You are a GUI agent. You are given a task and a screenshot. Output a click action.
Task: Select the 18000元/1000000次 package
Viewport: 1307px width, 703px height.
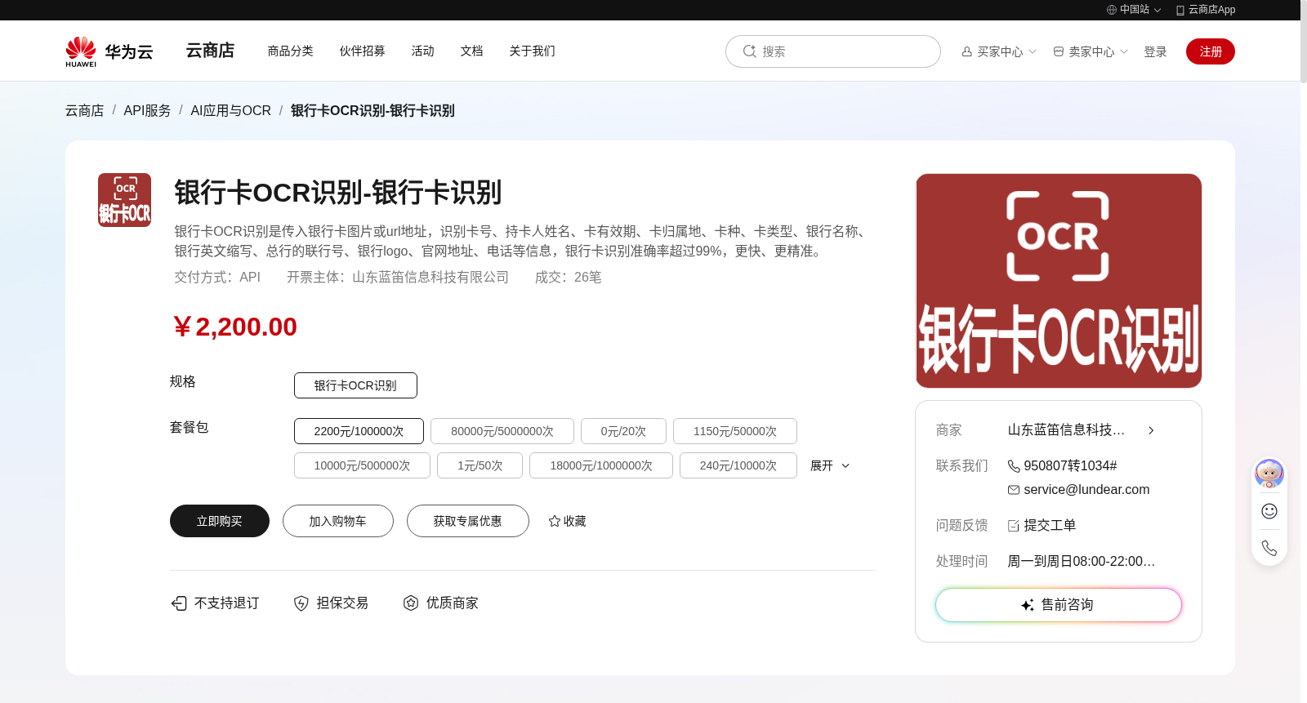pyautogui.click(x=601, y=465)
